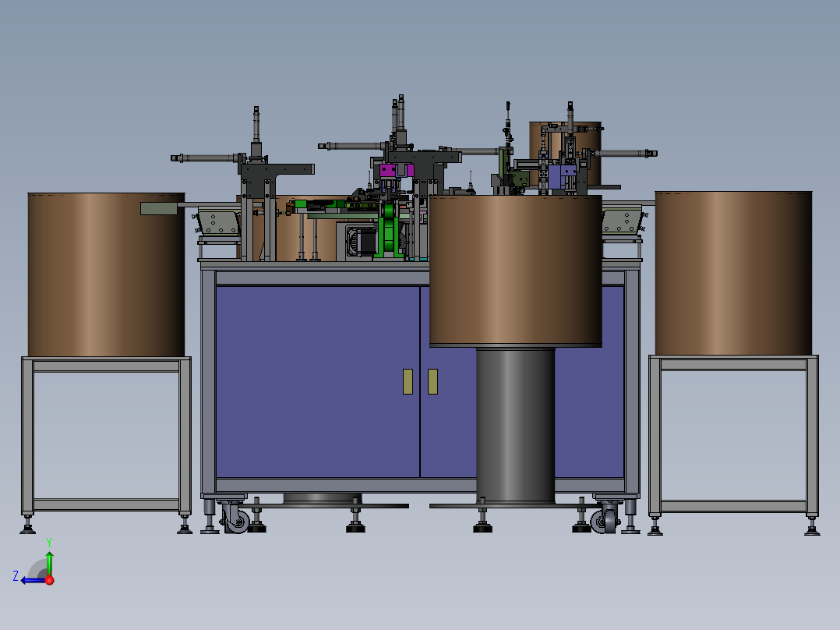The width and height of the screenshot is (840, 630).
Task: Click the green Y axis arrow of the triad
Action: coord(49,562)
